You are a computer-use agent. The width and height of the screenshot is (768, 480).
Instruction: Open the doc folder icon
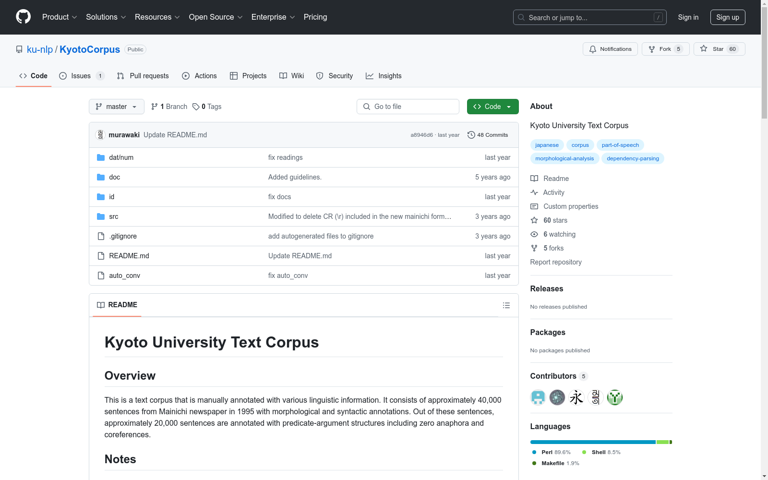(x=101, y=177)
